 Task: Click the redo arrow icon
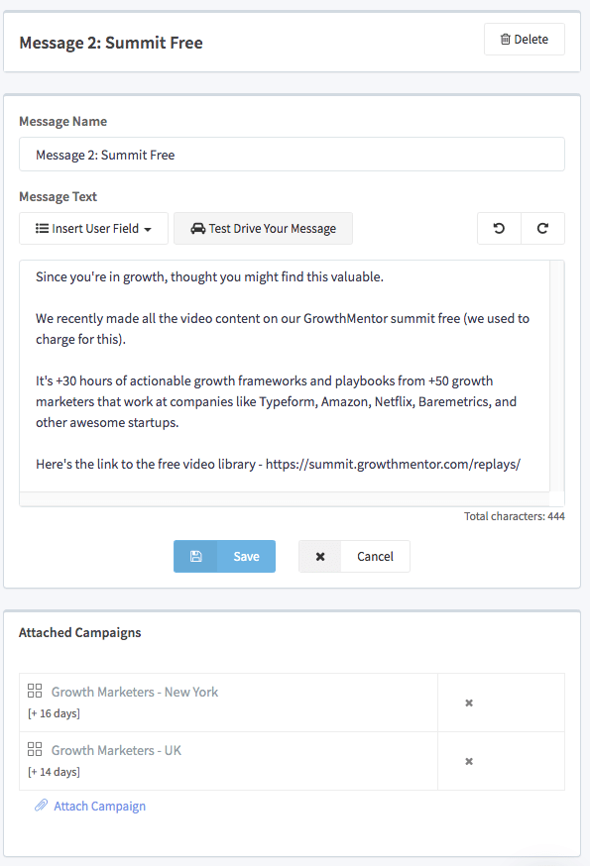(x=542, y=228)
